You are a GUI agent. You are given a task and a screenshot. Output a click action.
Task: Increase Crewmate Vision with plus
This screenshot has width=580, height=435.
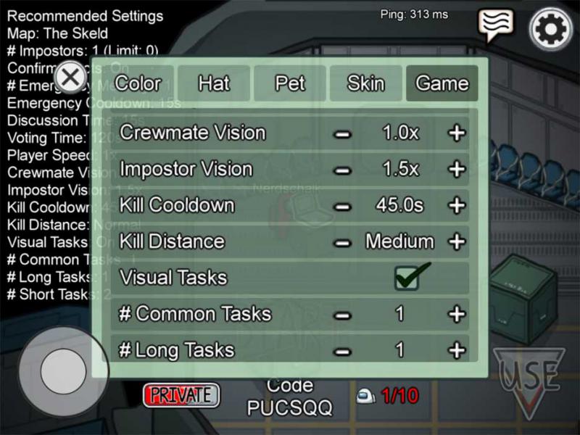(x=457, y=133)
